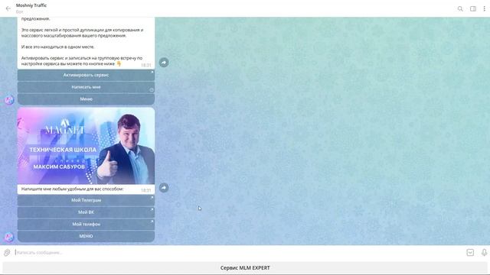490x275 pixels.
Task: Click the microphone voice message icon
Action: point(484,253)
